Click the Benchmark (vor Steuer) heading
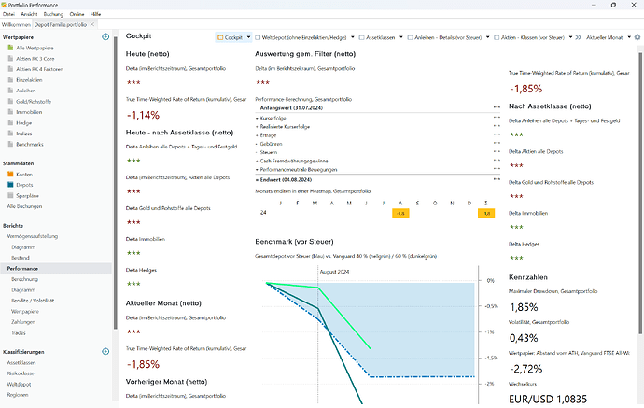The image size is (644, 408). click(294, 242)
